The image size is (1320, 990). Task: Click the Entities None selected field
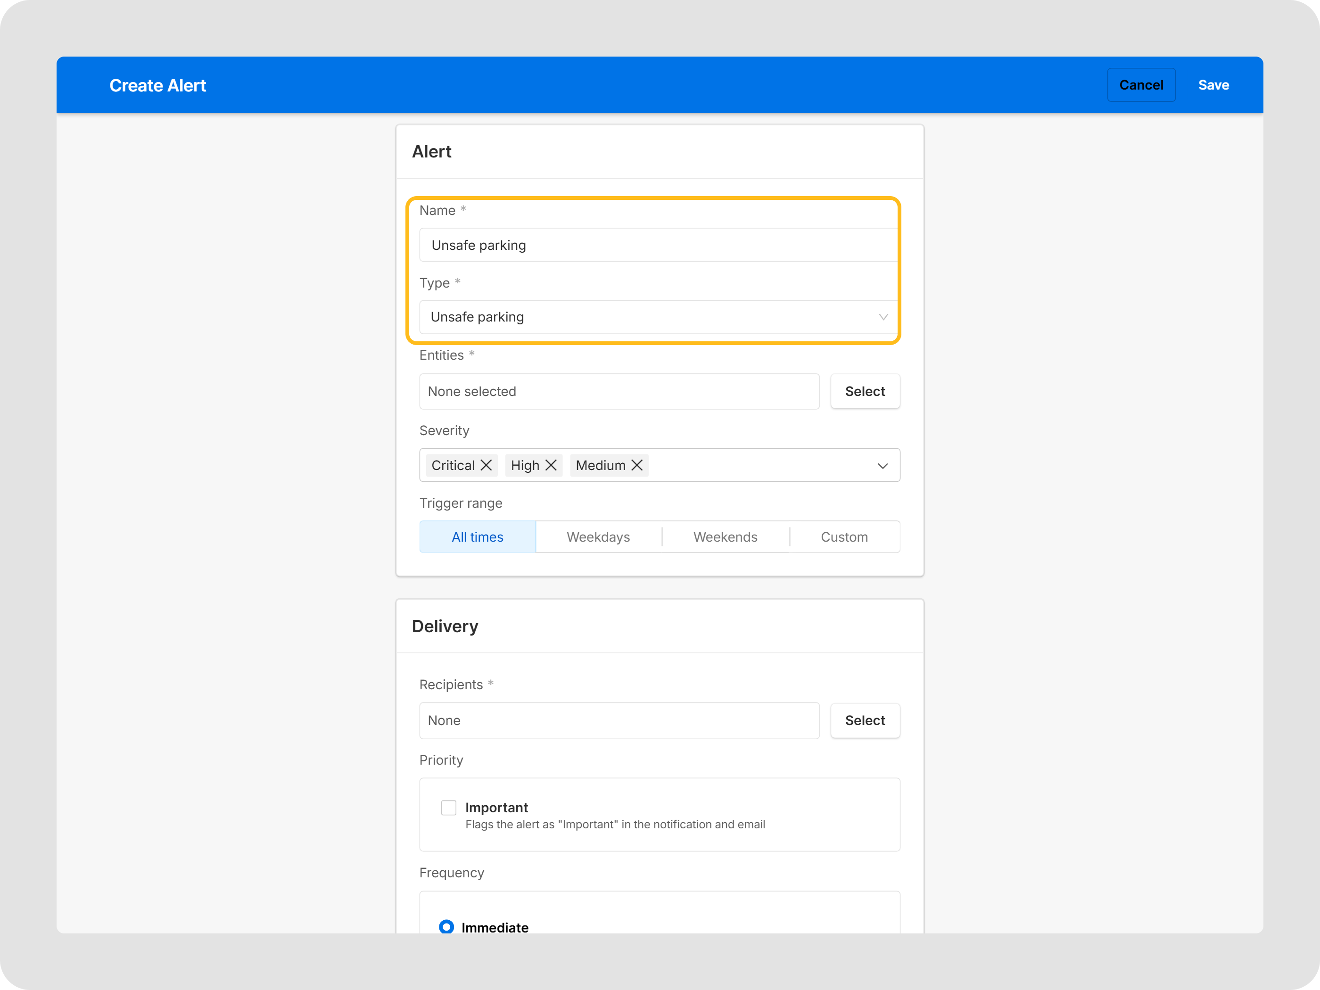(x=619, y=391)
